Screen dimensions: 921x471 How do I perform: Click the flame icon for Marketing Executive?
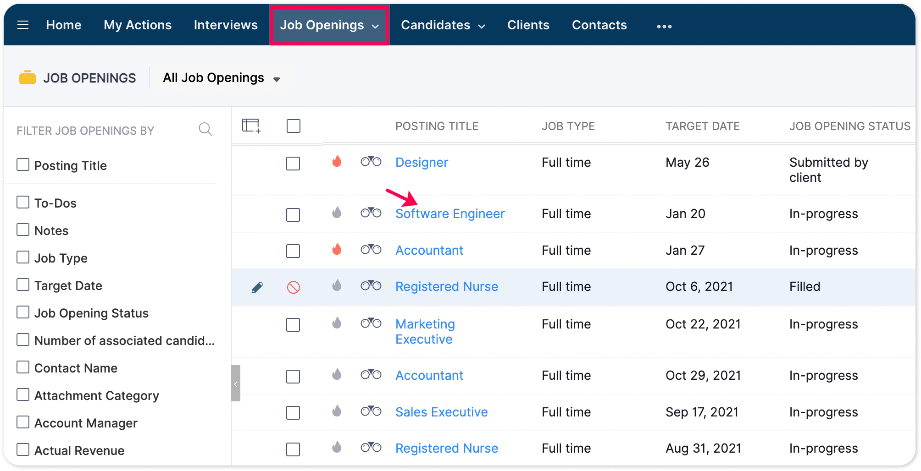pyautogui.click(x=337, y=323)
